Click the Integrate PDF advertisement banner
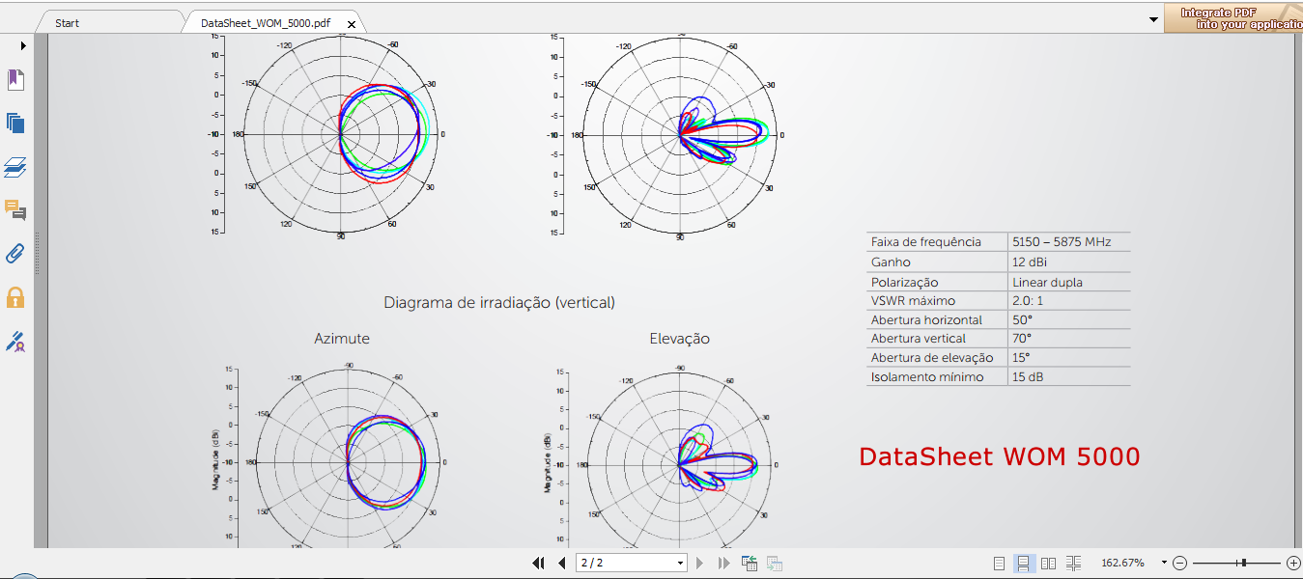 (x=1233, y=18)
